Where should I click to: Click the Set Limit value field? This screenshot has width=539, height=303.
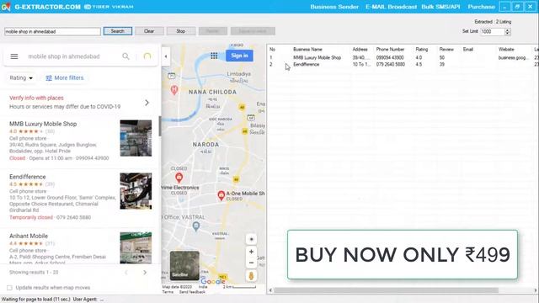pyautogui.click(x=492, y=31)
